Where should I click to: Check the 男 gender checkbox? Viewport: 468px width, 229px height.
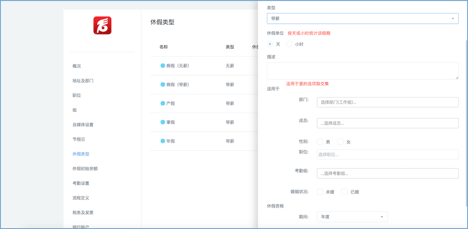tap(320, 142)
